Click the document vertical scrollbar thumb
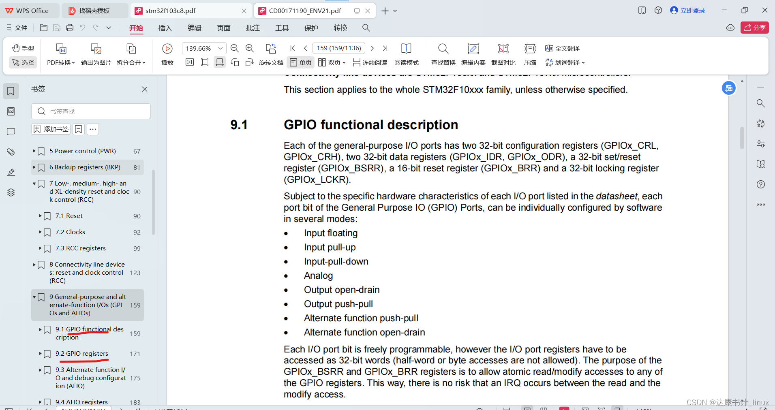 (742, 138)
